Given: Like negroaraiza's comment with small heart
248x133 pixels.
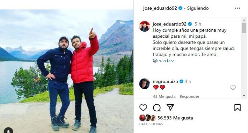Looking at the screenshot, I should pos(233,87).
